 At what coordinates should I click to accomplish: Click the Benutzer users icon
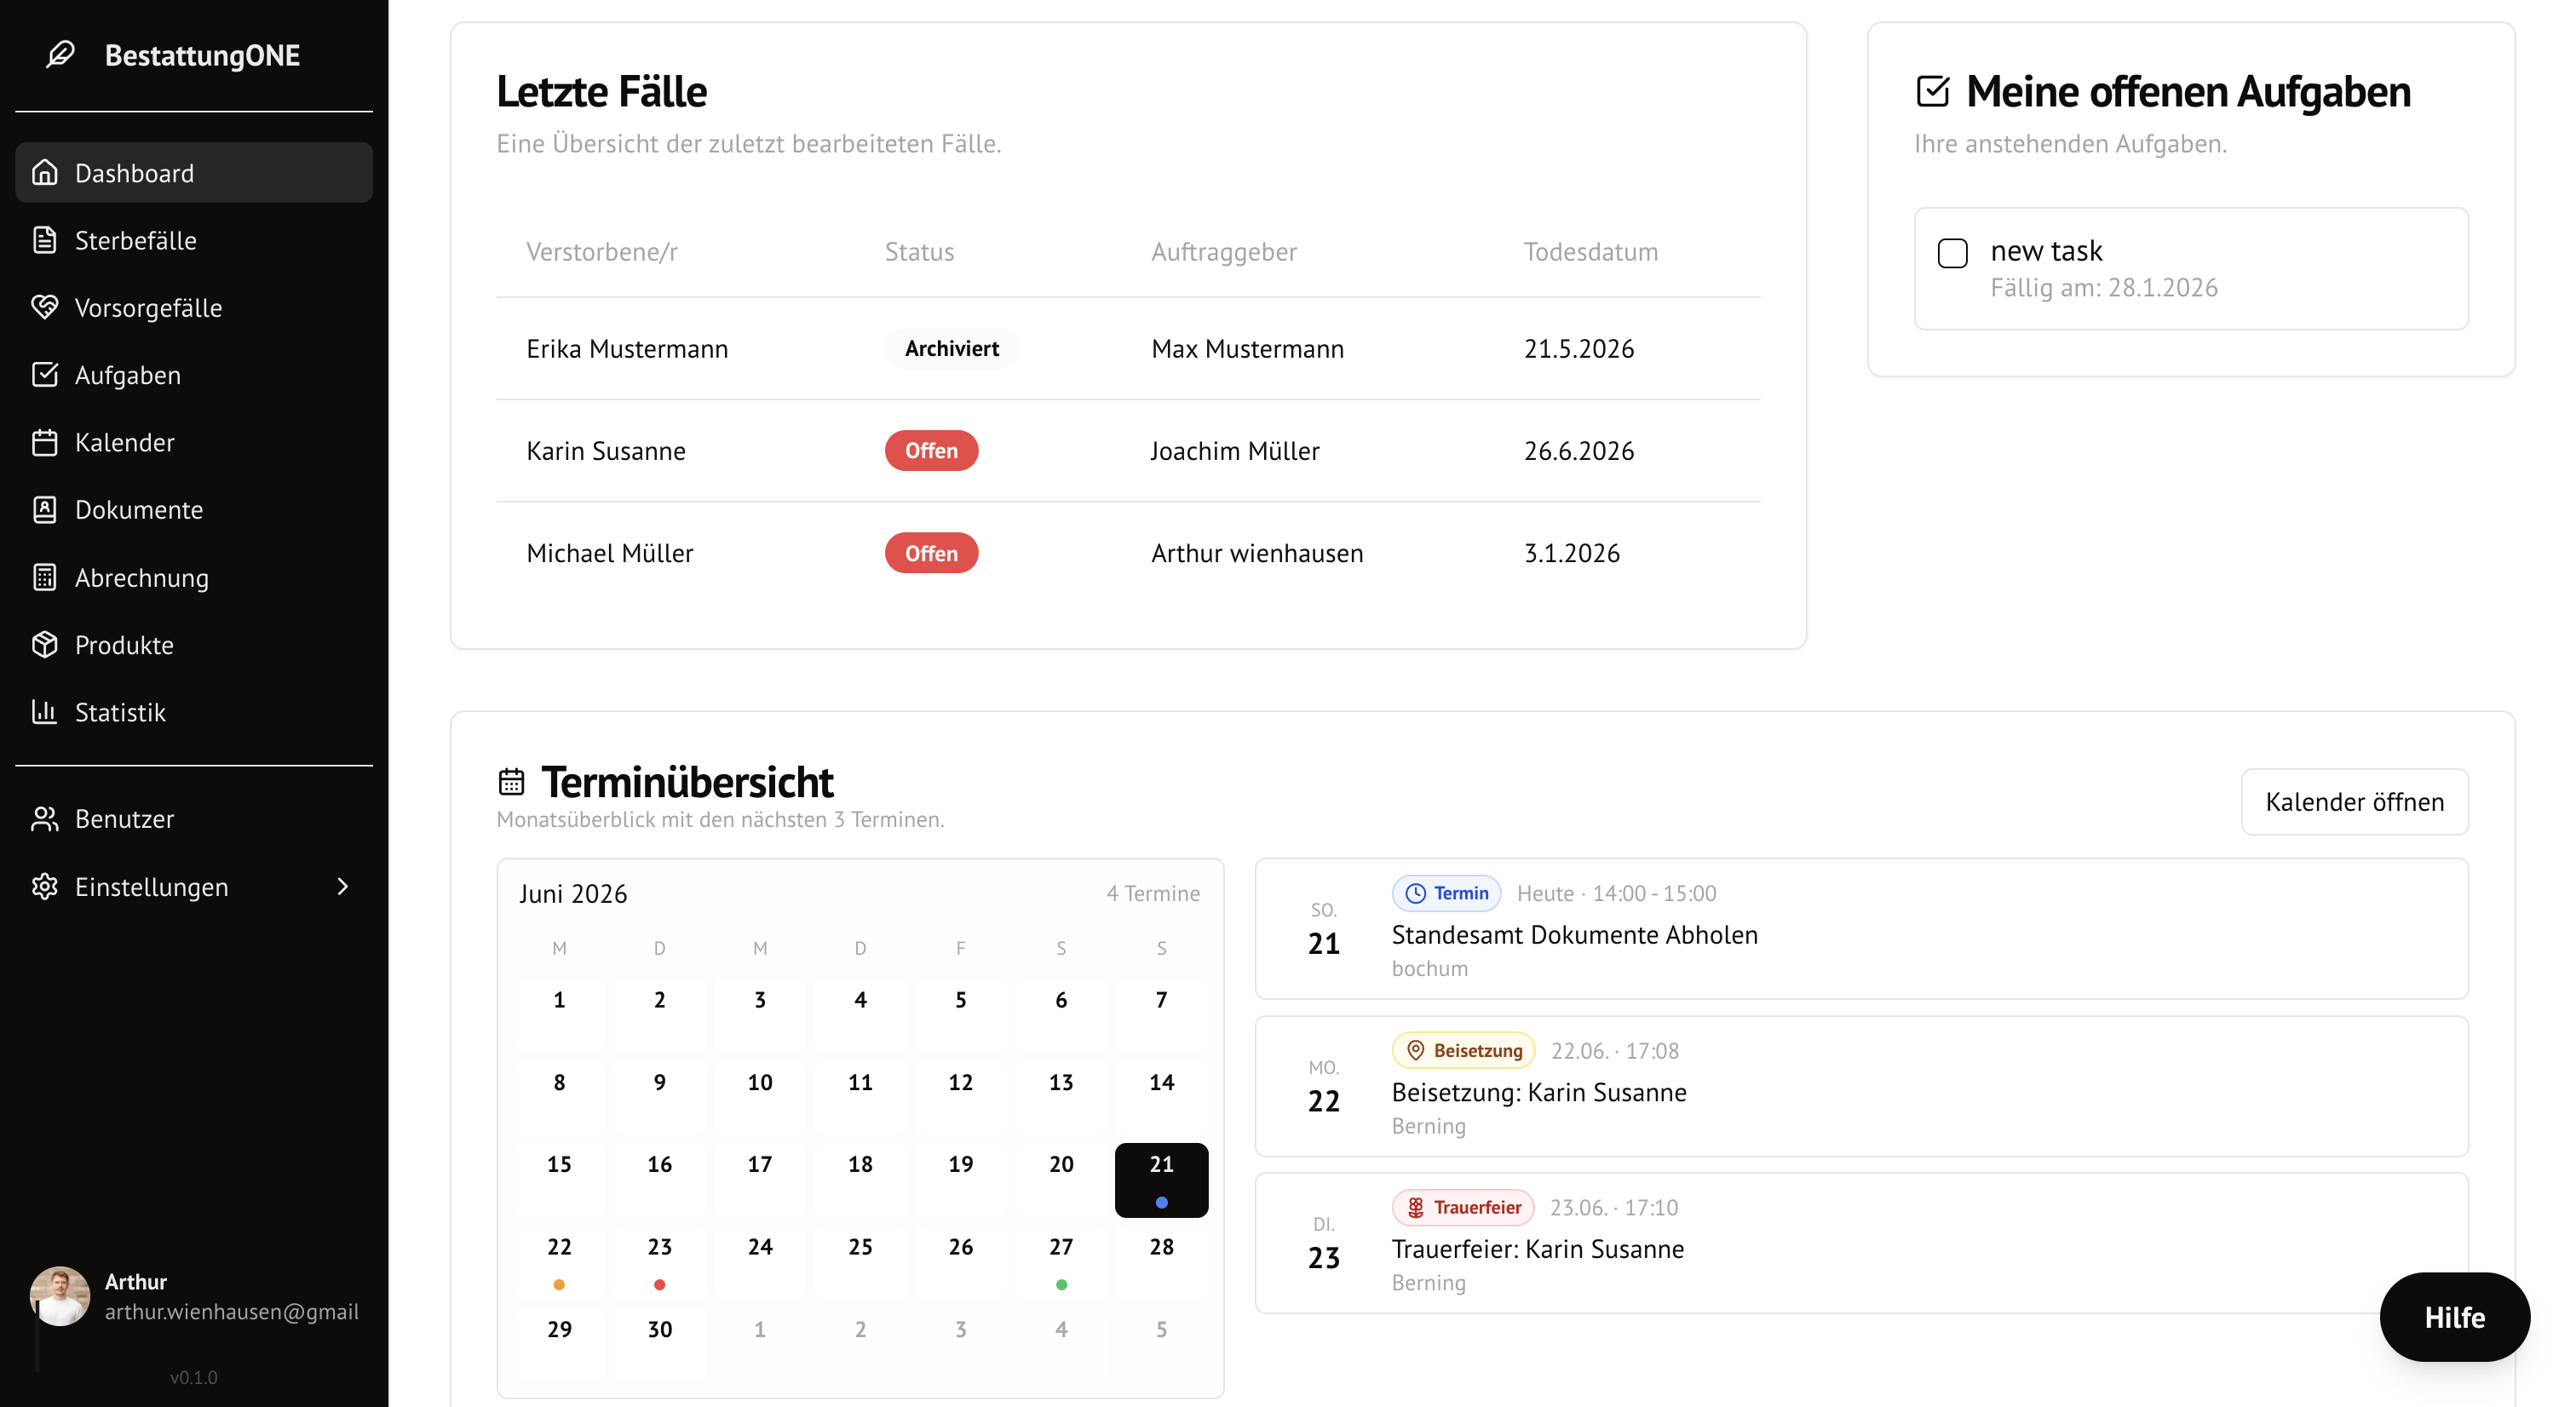tap(44, 818)
